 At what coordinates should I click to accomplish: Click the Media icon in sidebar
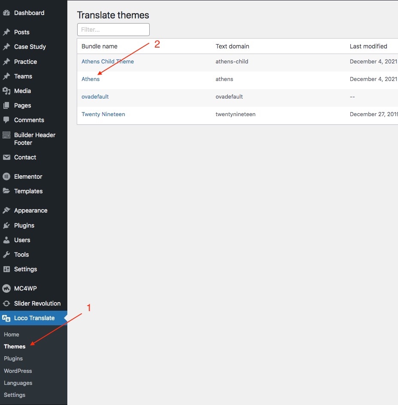click(x=6, y=91)
